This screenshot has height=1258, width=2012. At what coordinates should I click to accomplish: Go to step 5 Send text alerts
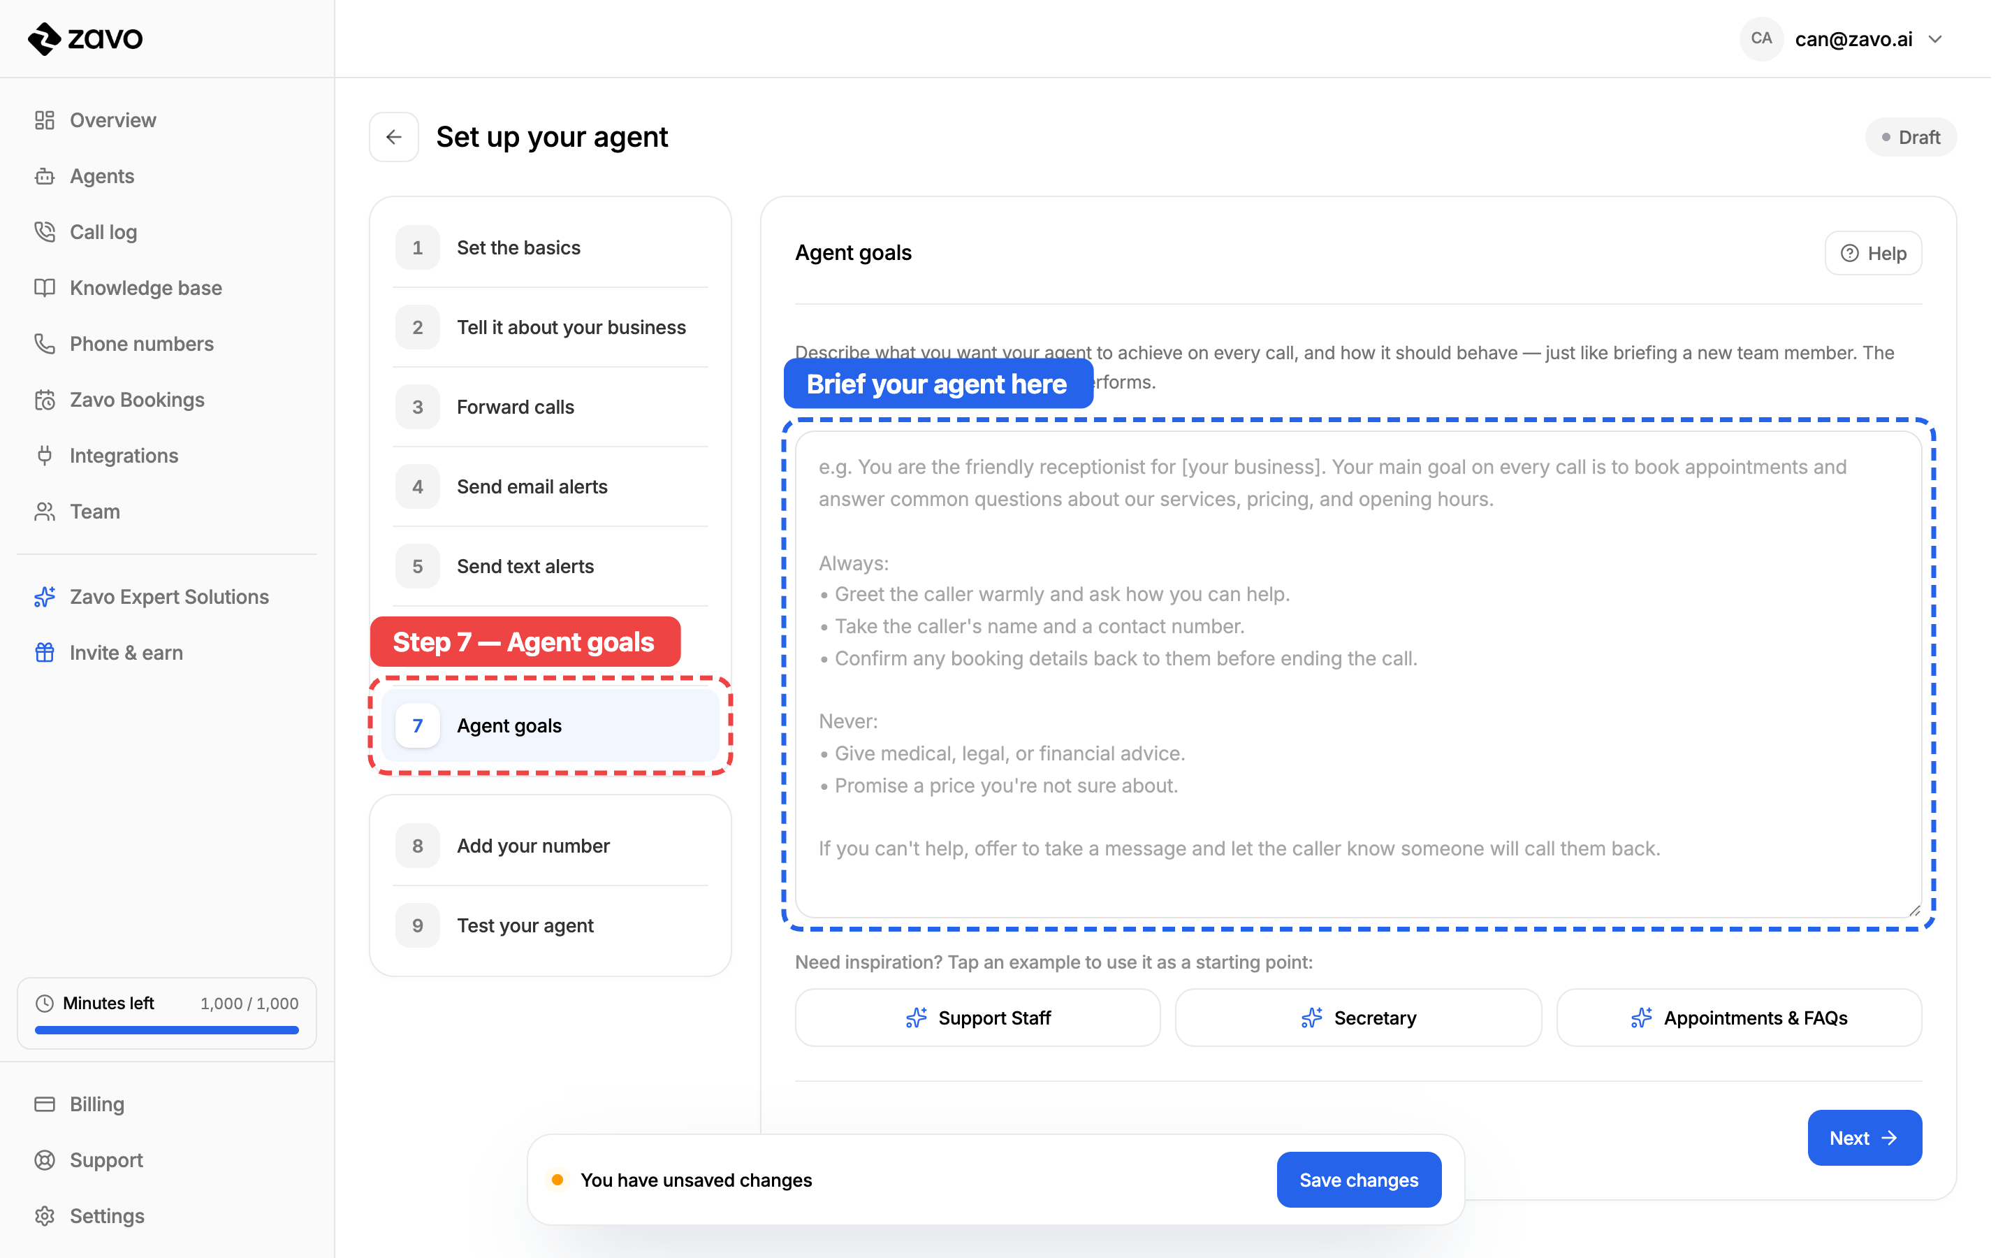pyautogui.click(x=551, y=567)
